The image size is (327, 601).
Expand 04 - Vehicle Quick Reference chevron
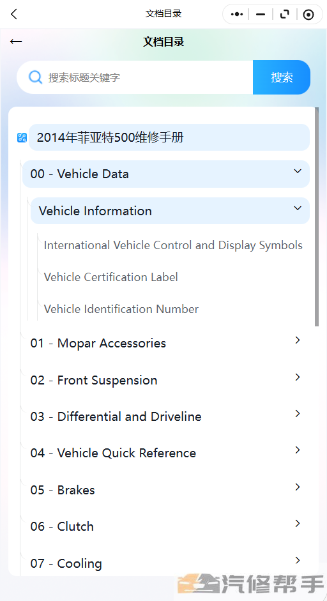point(298,450)
